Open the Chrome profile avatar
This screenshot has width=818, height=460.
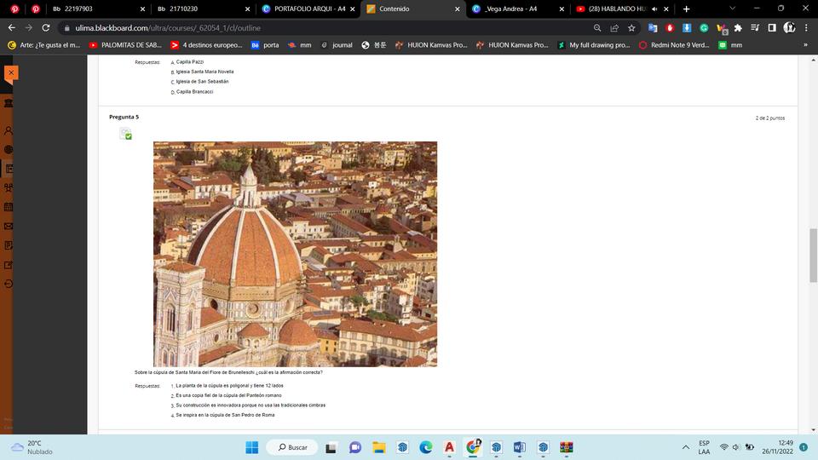789,27
